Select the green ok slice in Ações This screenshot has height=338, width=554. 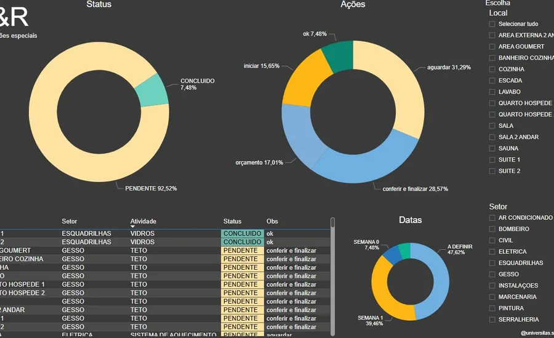pos(339,55)
